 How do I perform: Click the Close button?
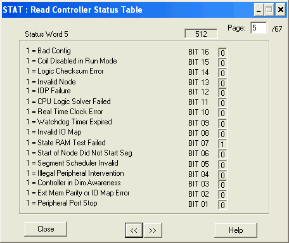46,229
